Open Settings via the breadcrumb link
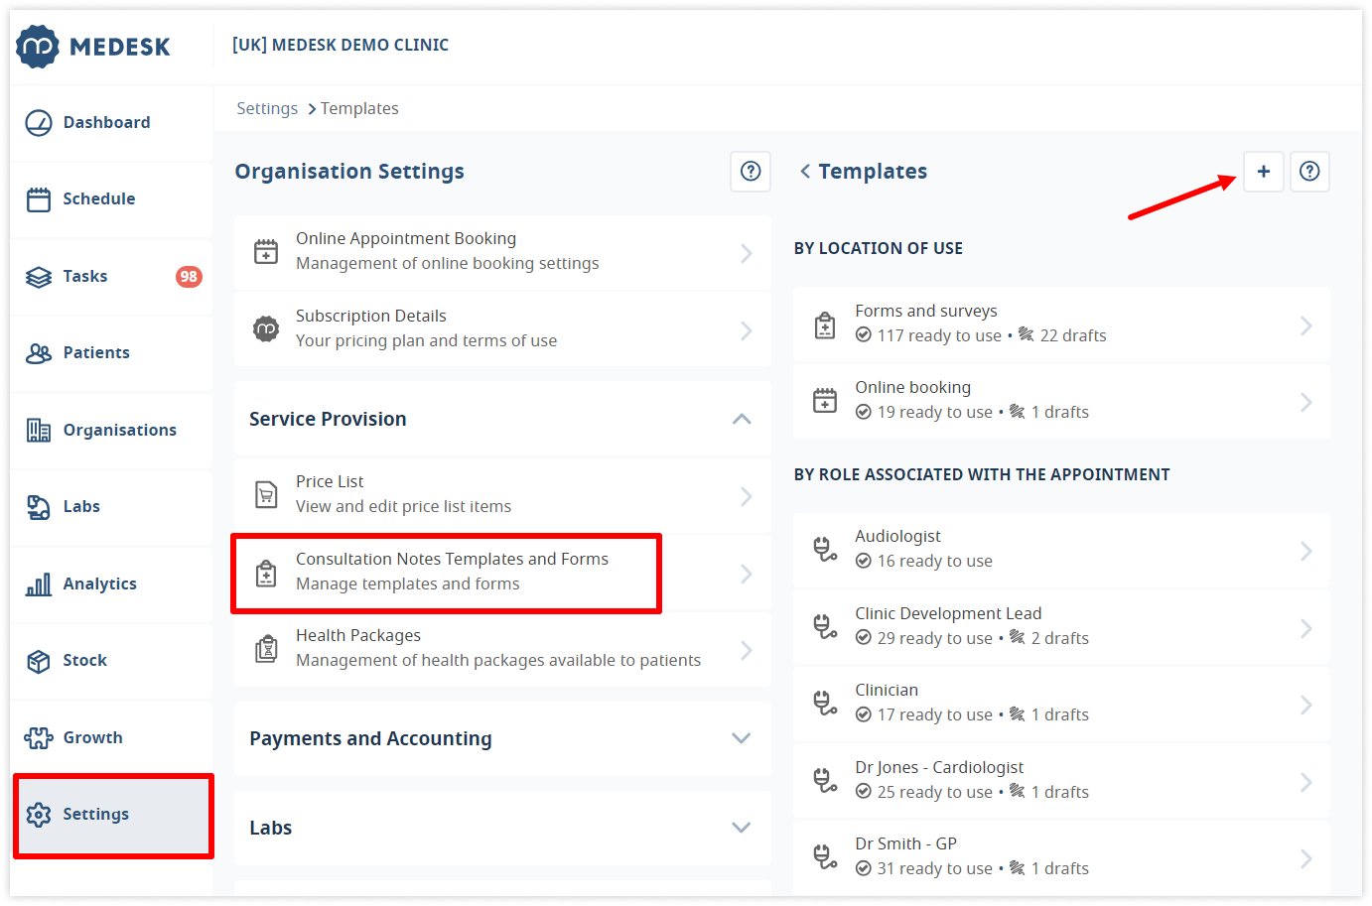Viewport: 1372px width, 906px height. click(x=266, y=108)
